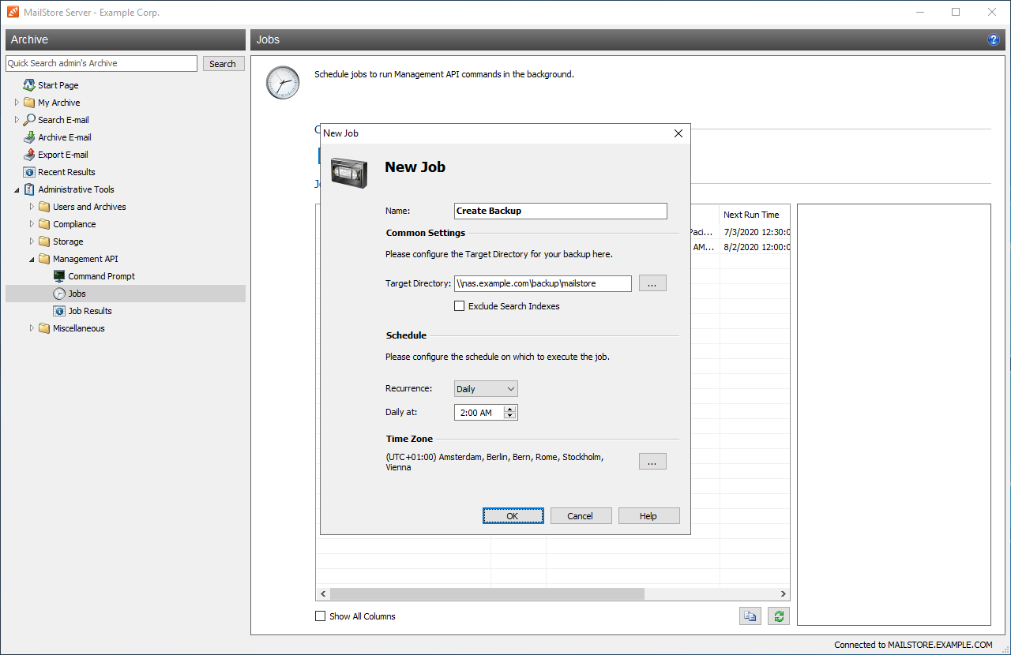1011x655 pixels.
Task: Click the Connected to MAILSTORE.EXAMPLE.COM status text
Action: point(913,645)
